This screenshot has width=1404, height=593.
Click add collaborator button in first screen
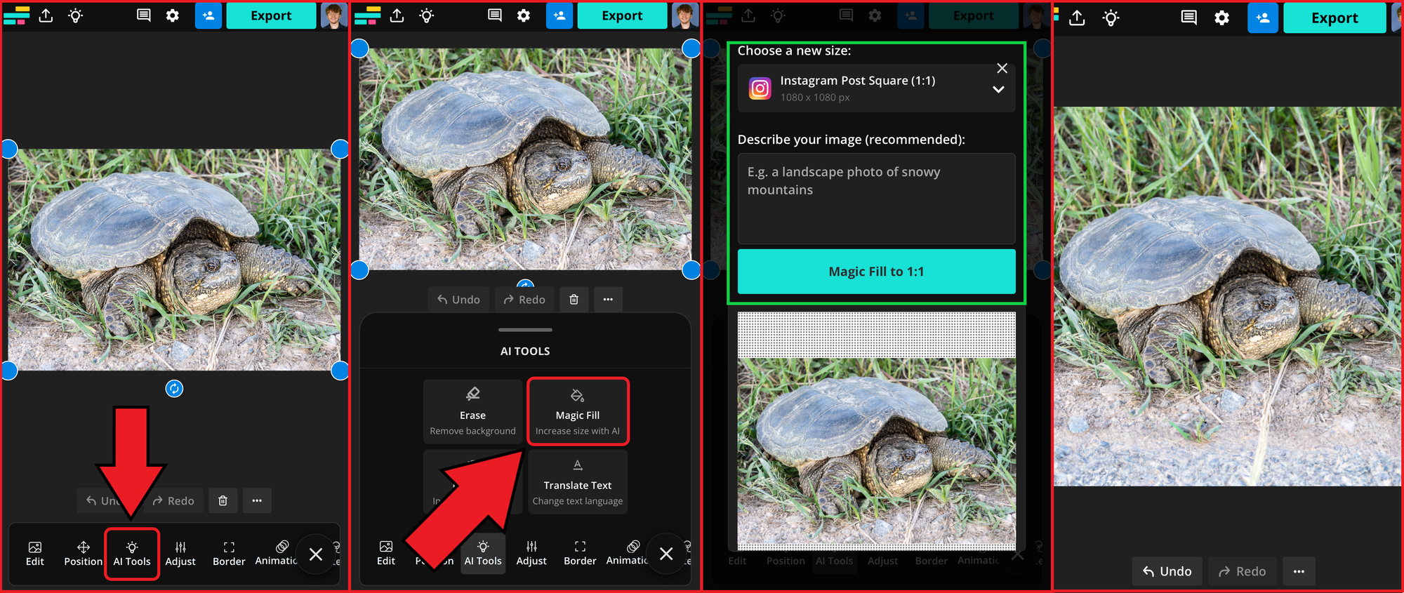point(208,15)
